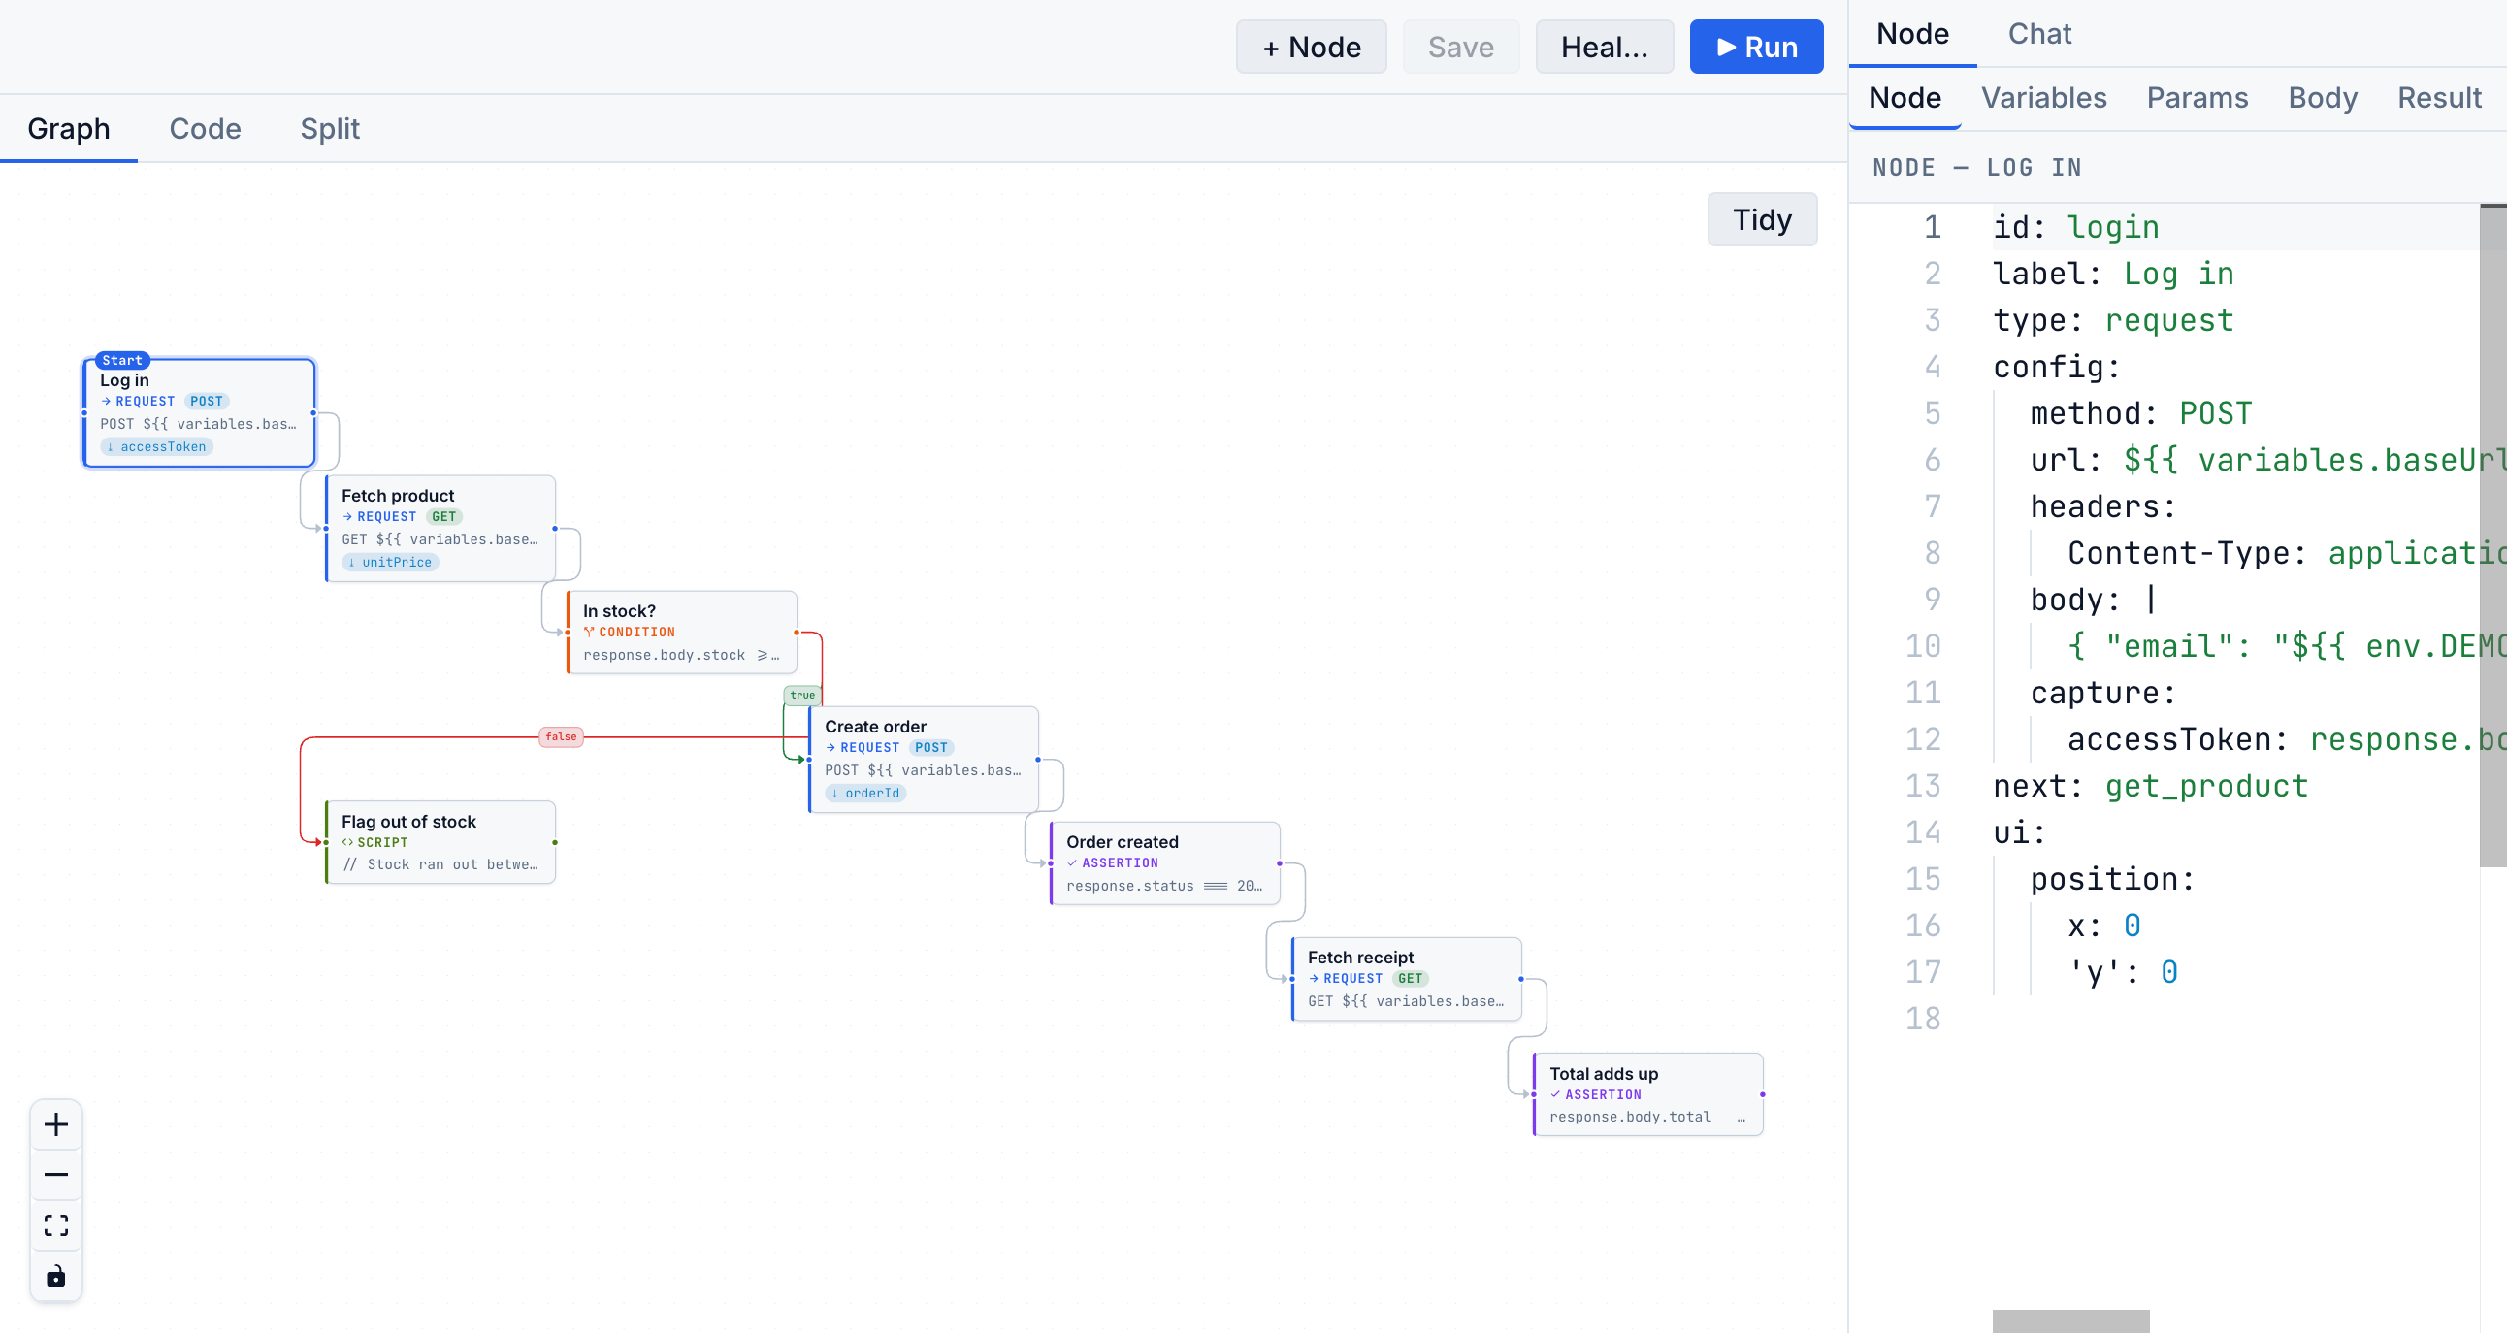2507x1333 pixels.
Task: Select the Total adds up node
Action: [x=1647, y=1094]
